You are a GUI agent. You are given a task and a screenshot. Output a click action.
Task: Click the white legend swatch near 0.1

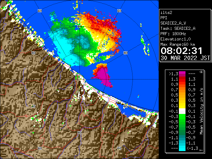click(x=182, y=111)
